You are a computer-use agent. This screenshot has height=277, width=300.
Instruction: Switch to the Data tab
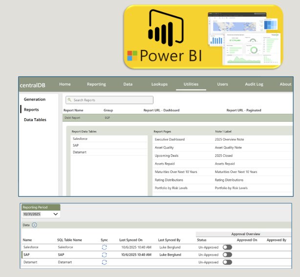click(128, 84)
